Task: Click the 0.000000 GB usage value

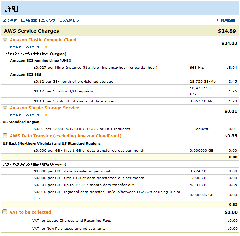Action: pyautogui.click(x=202, y=151)
